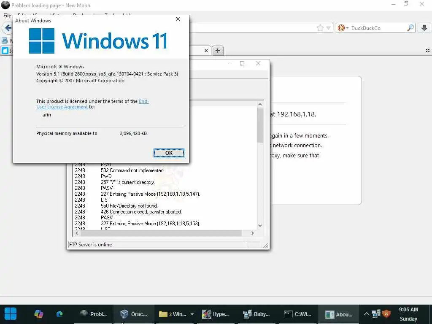Image resolution: width=432 pixels, height=324 pixels.
Task: Select the 'Entering Passive Mode (192,168,1,18,5,153)' line
Action: [x=151, y=224]
